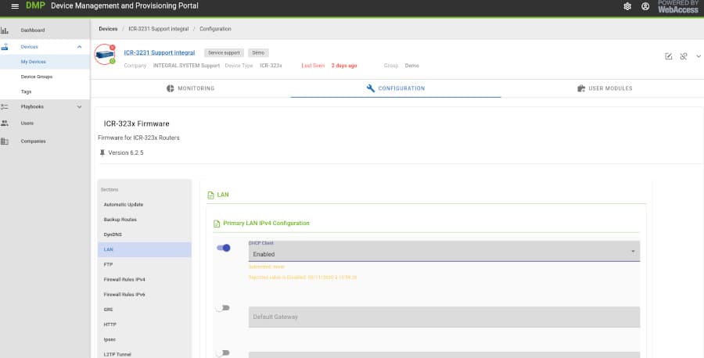Click the unlink device icon
Screen dimensions: 704x358
tap(683, 56)
